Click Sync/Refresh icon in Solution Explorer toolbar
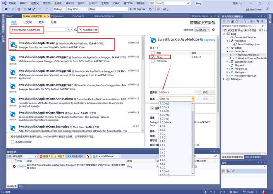The width and height of the screenshot is (273, 194). [258, 21]
